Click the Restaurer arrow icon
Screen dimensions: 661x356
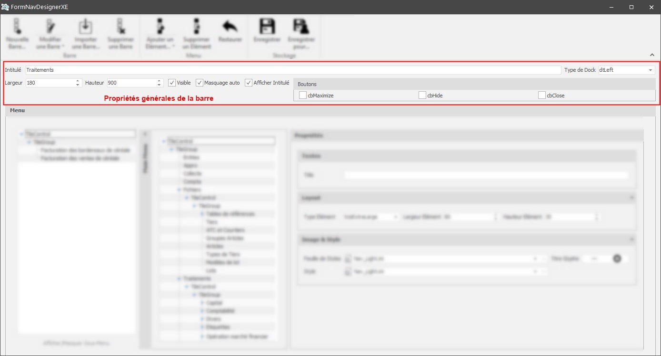(x=230, y=26)
